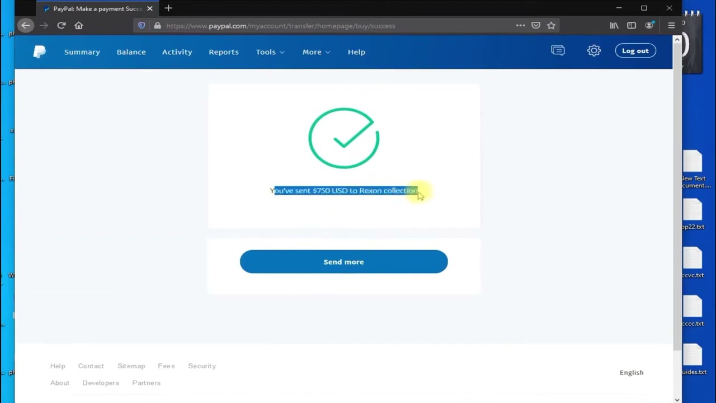The width and height of the screenshot is (716, 403).
Task: Open the footer Sitemap link
Action: (x=131, y=366)
